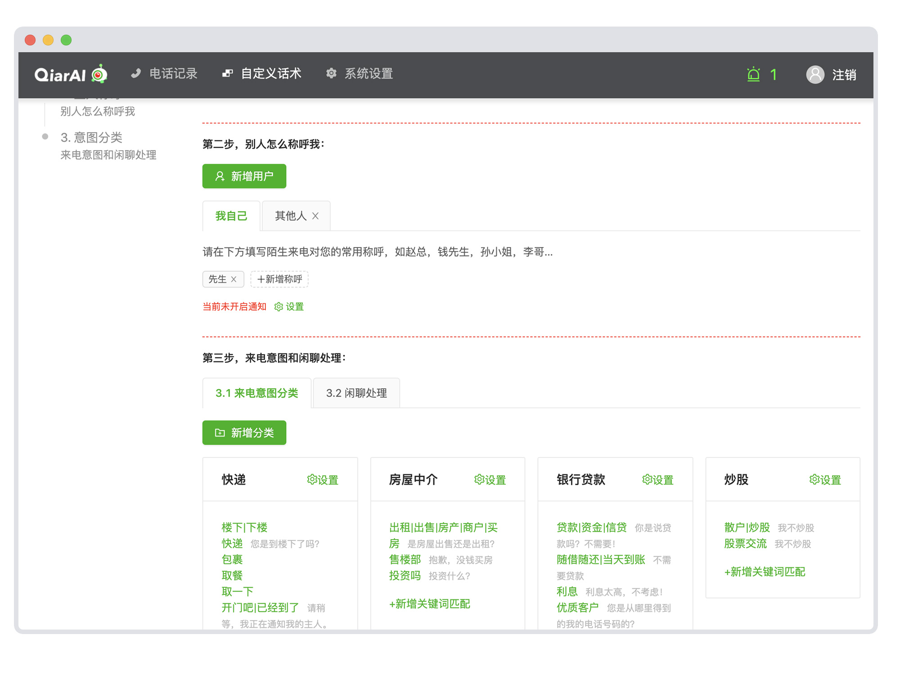Image resolution: width=900 pixels, height=675 pixels.
Task: Click the notification bell icon
Action: pyautogui.click(x=753, y=75)
